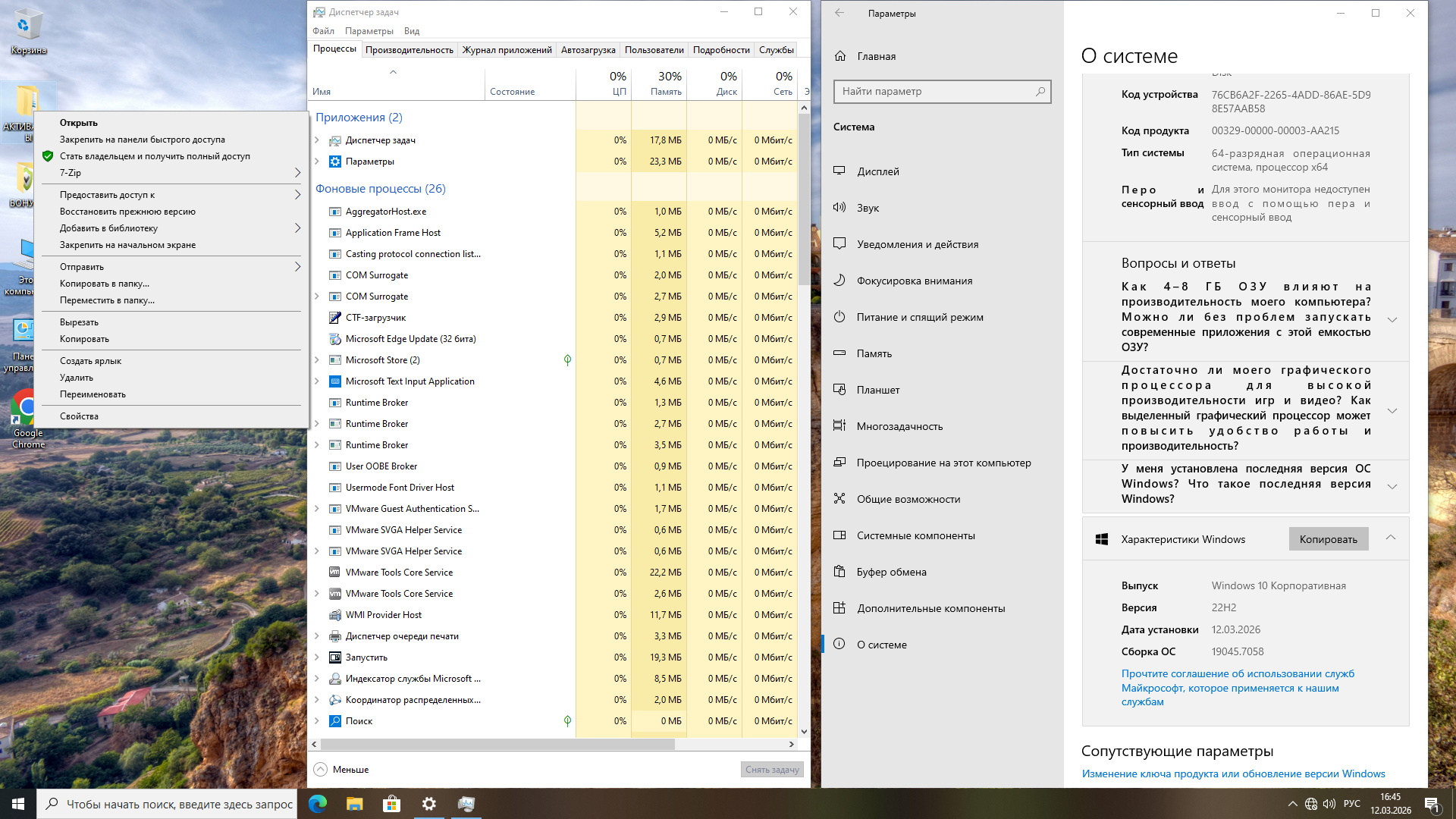
Task: Open Microsoft Store from the taskbar
Action: [x=391, y=804]
